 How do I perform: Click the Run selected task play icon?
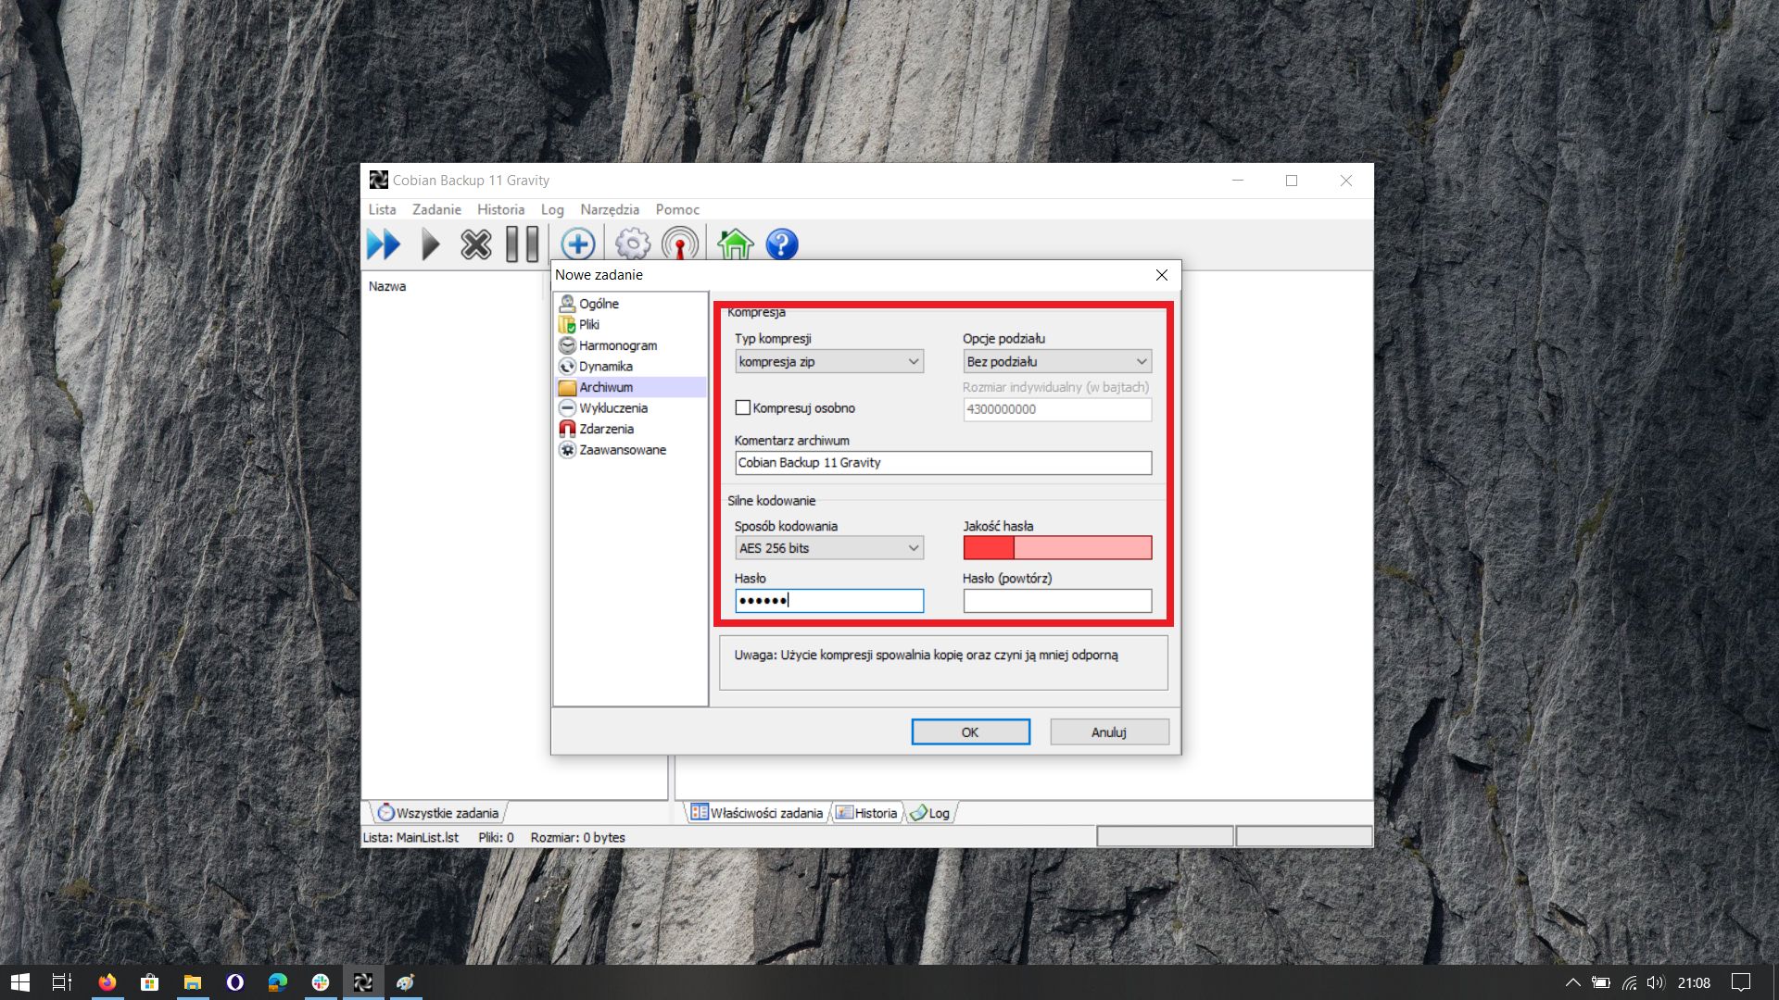430,245
